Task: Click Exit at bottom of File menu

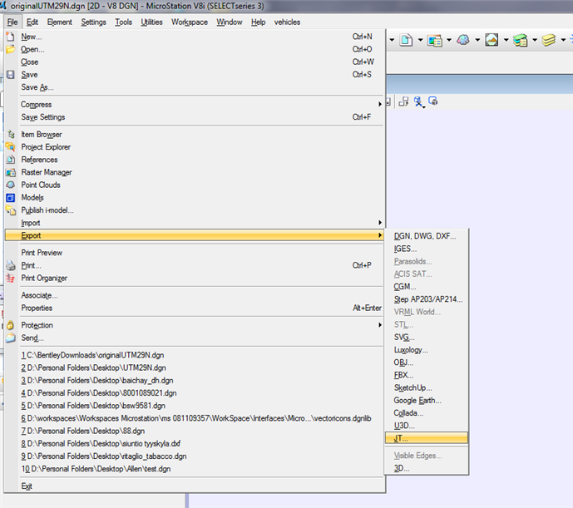Action: point(27,486)
